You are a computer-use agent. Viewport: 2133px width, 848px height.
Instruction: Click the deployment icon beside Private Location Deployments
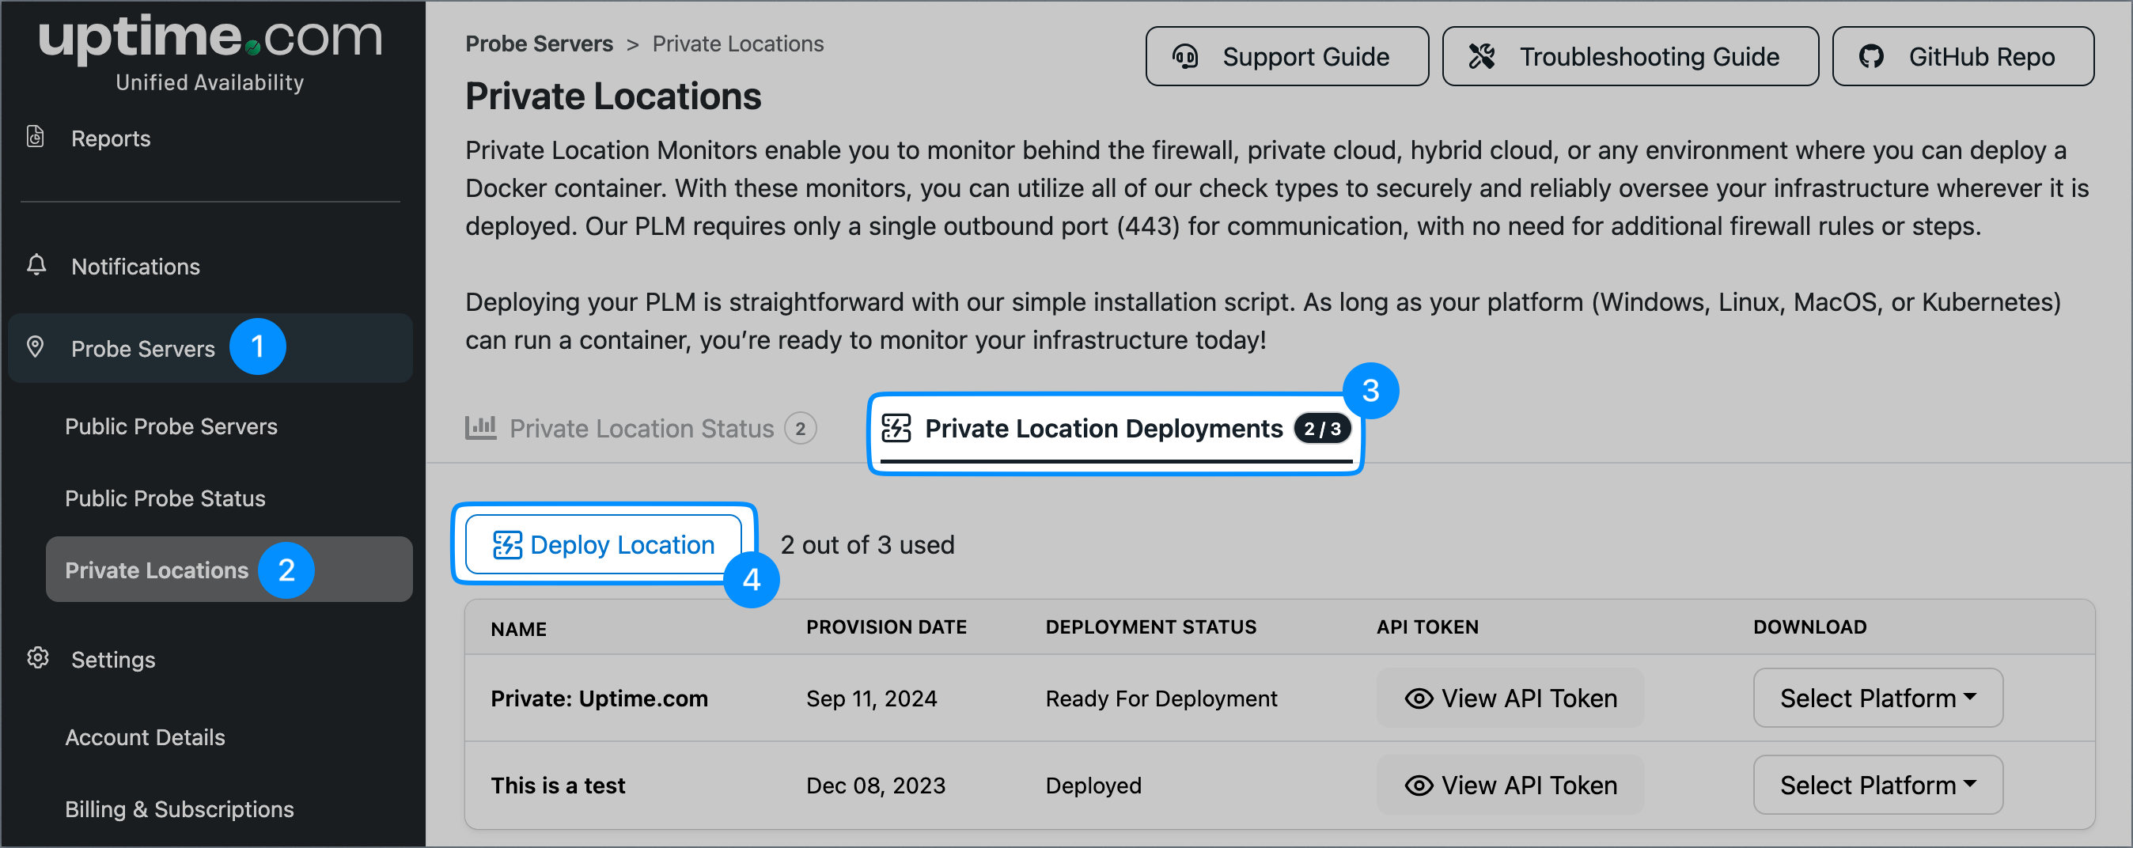point(896,428)
